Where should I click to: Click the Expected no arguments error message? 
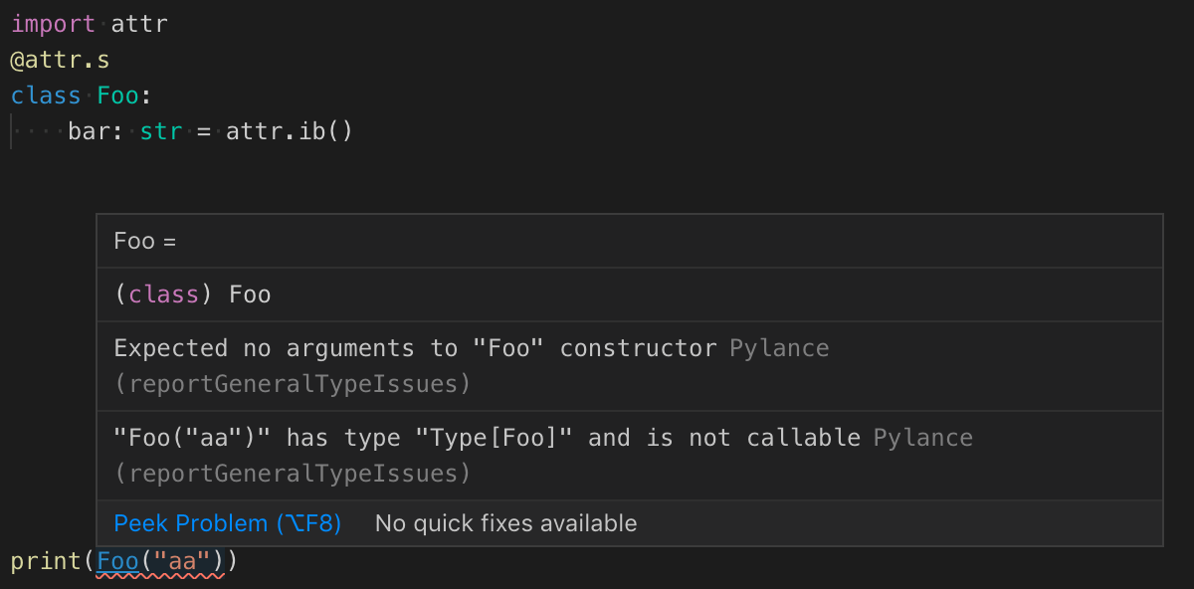pos(415,348)
